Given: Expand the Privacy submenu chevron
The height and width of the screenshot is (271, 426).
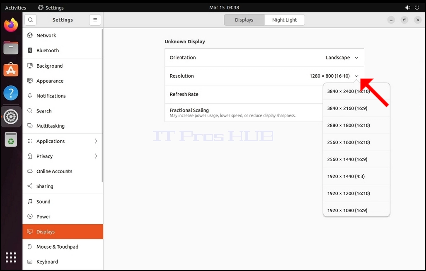Looking at the screenshot, I should (x=96, y=156).
